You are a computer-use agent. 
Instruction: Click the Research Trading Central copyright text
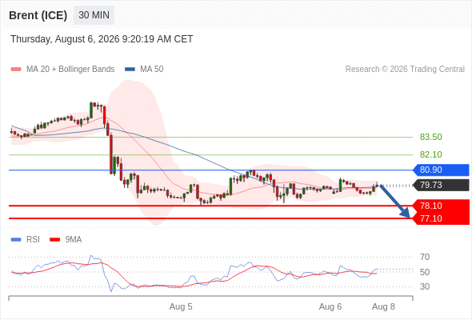pos(405,70)
